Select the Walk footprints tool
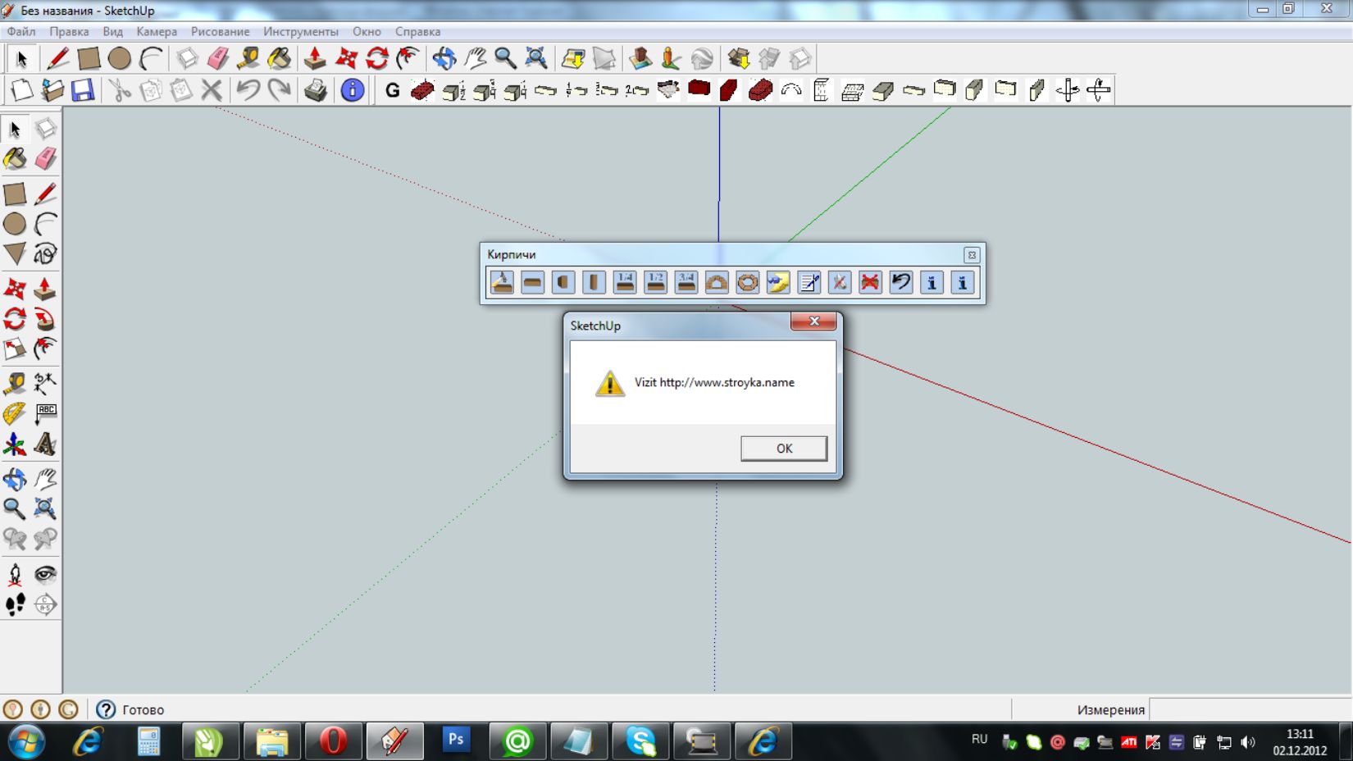 pos(15,605)
